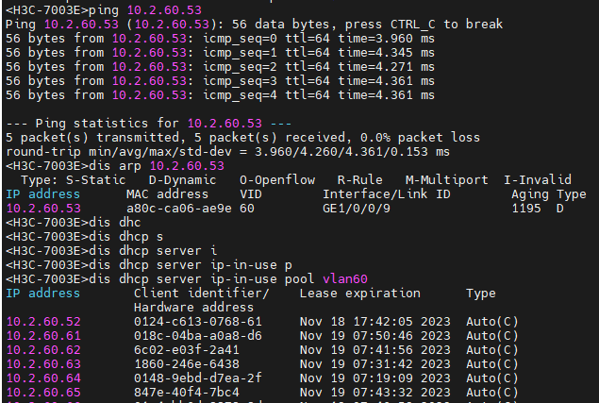Click the round-trip min/avg/max statistics line
The height and width of the screenshot is (403, 599).
point(226,151)
